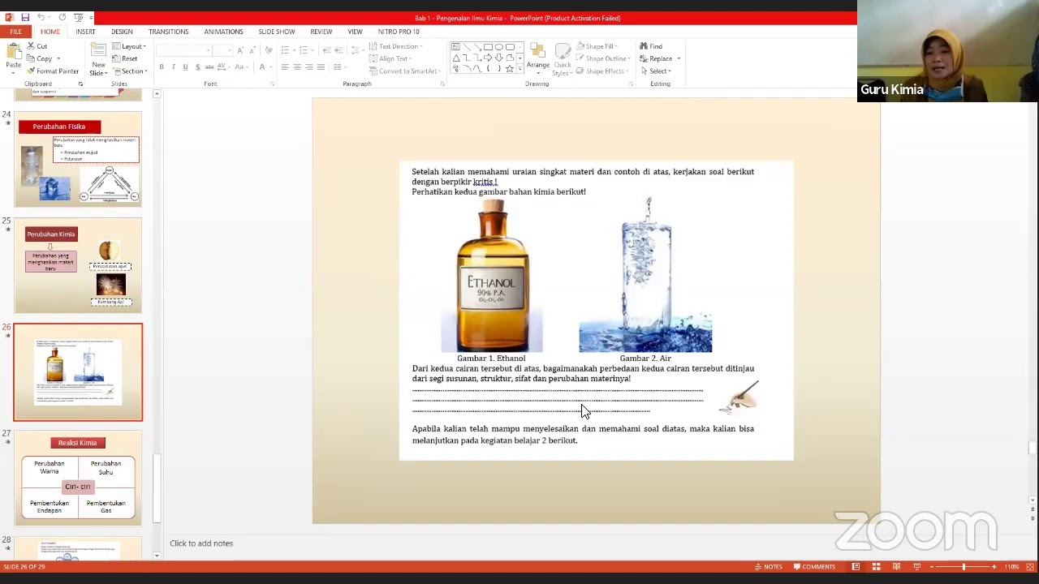The image size is (1039, 584).
Task: Switch to the SLIDE SHOW tab
Action: (277, 32)
